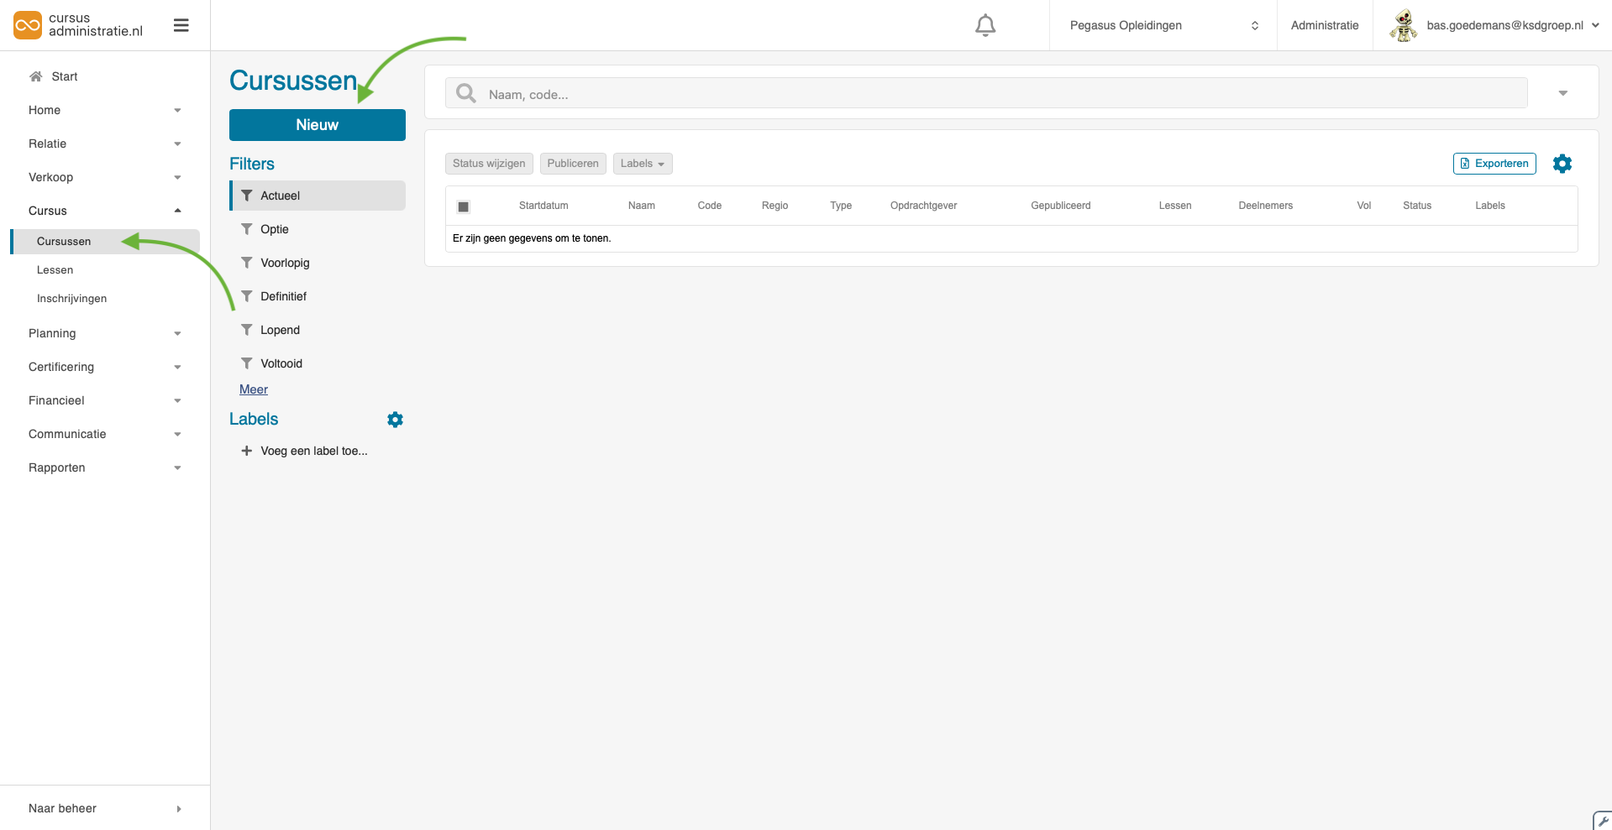Expand advanced search options arrow
The image size is (1612, 830).
pos(1562,93)
